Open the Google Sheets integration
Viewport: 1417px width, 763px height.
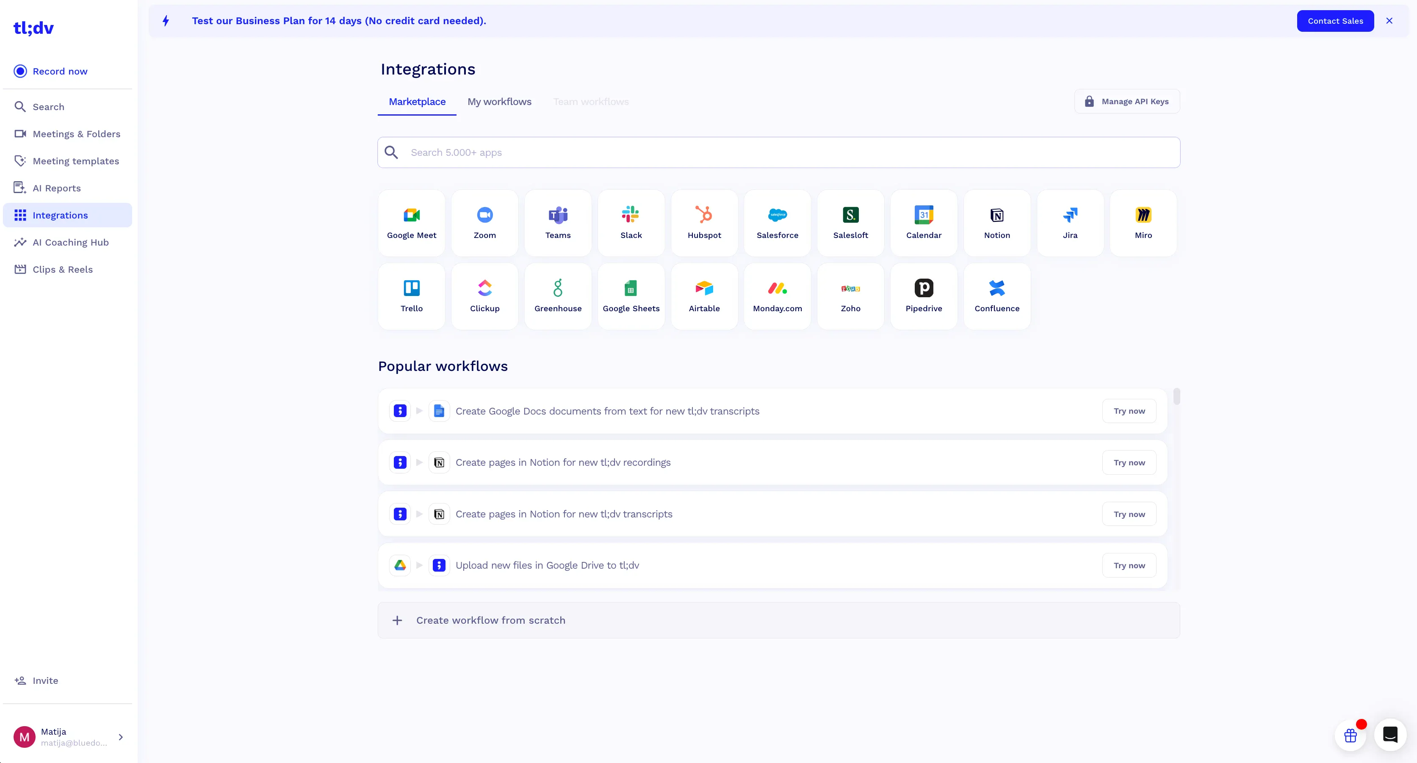click(631, 296)
